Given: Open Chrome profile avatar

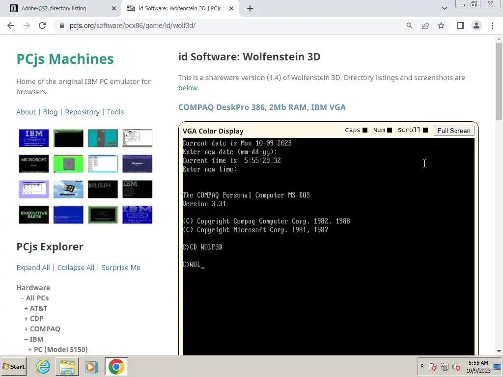Looking at the screenshot, I should [476, 26].
